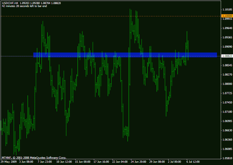Click price axis value 1.10185
The width and height of the screenshot is (233, 165).
[x=227, y=10]
